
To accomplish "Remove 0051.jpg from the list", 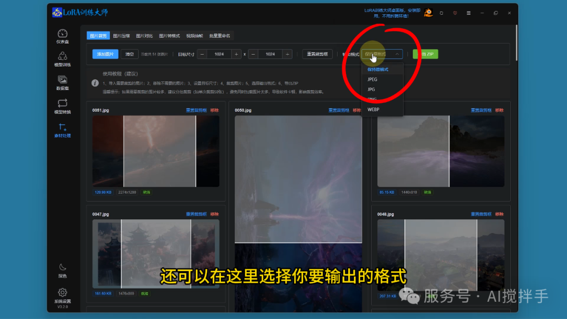I will (214, 110).
